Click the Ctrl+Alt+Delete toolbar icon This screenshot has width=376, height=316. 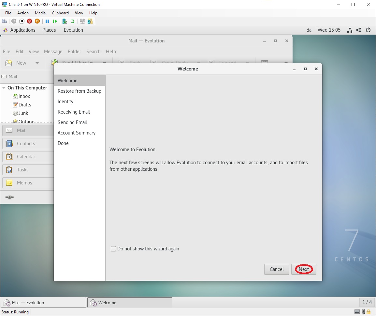pyautogui.click(x=4, y=21)
